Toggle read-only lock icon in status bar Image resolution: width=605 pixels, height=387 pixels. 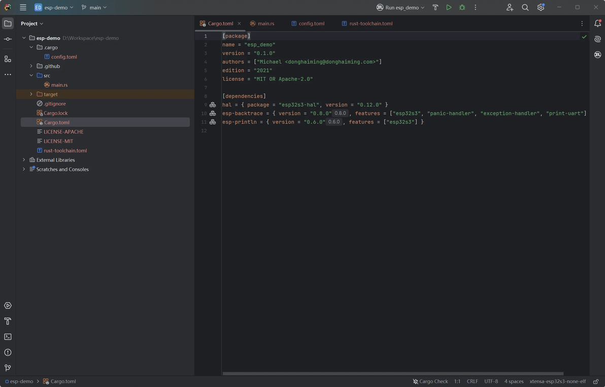pos(596,381)
